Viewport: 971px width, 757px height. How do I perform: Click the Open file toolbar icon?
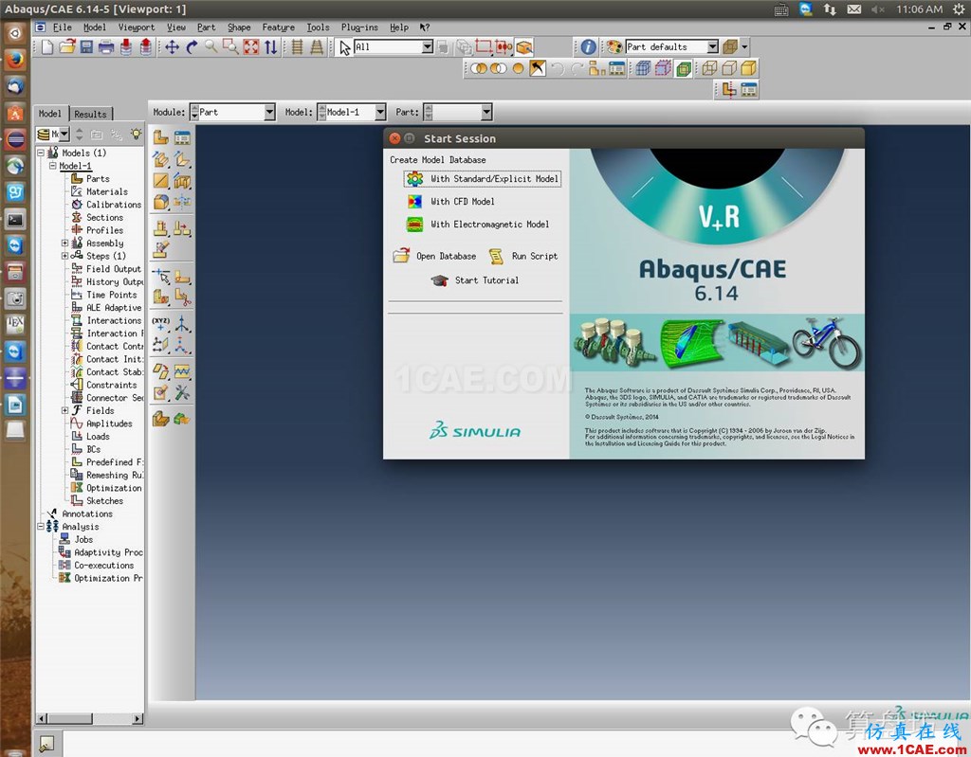(x=67, y=47)
